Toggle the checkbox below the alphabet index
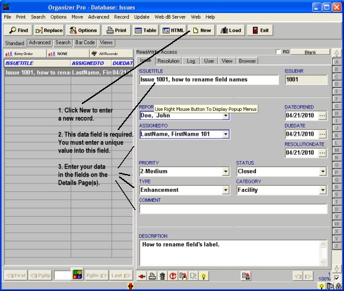This screenshot has width=344, height=291. (x=337, y=278)
